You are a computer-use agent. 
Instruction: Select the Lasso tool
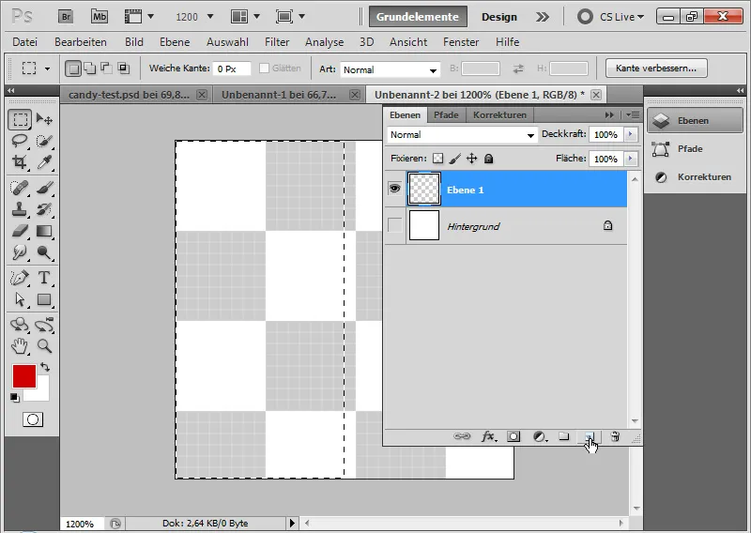tap(20, 141)
